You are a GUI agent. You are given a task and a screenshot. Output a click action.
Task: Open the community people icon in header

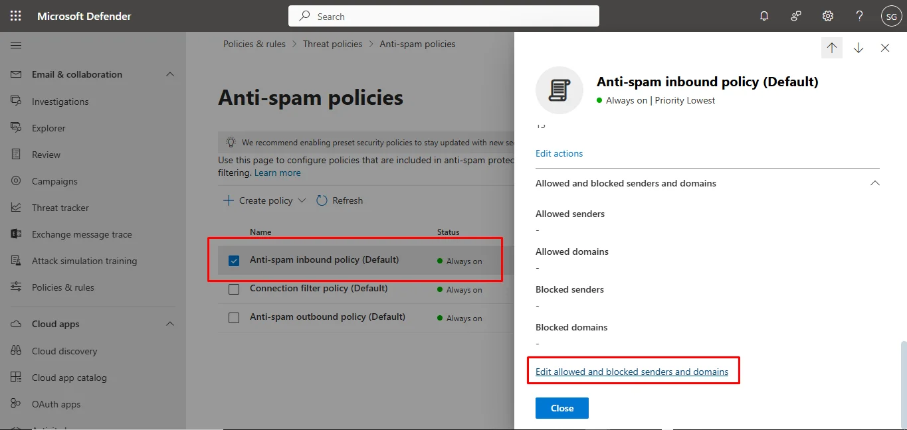tap(796, 16)
